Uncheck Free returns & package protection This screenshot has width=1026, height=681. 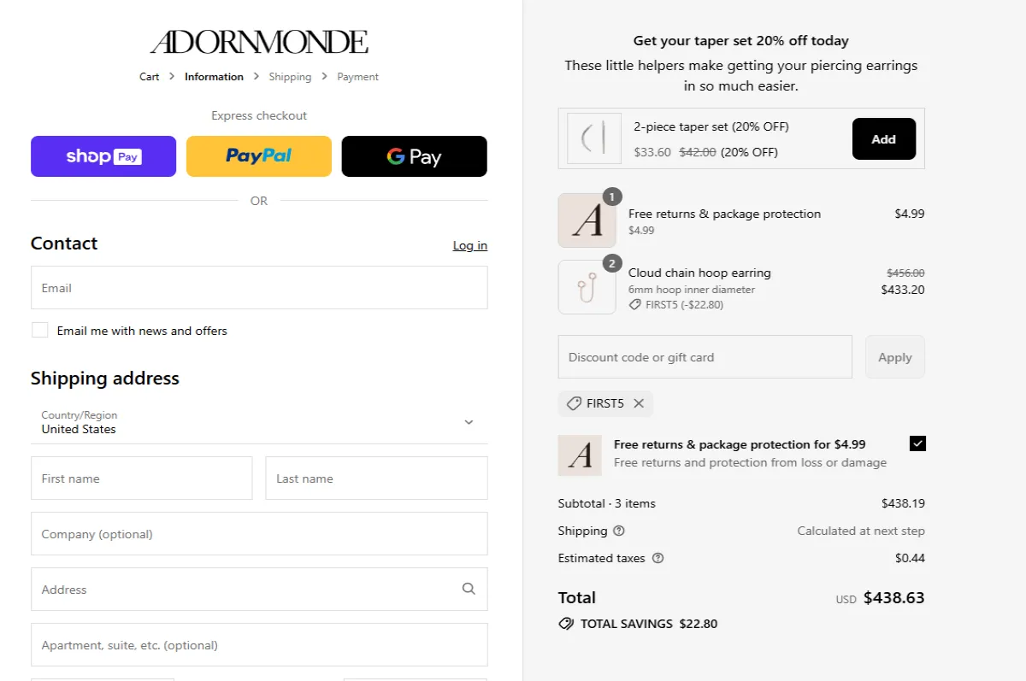point(917,443)
